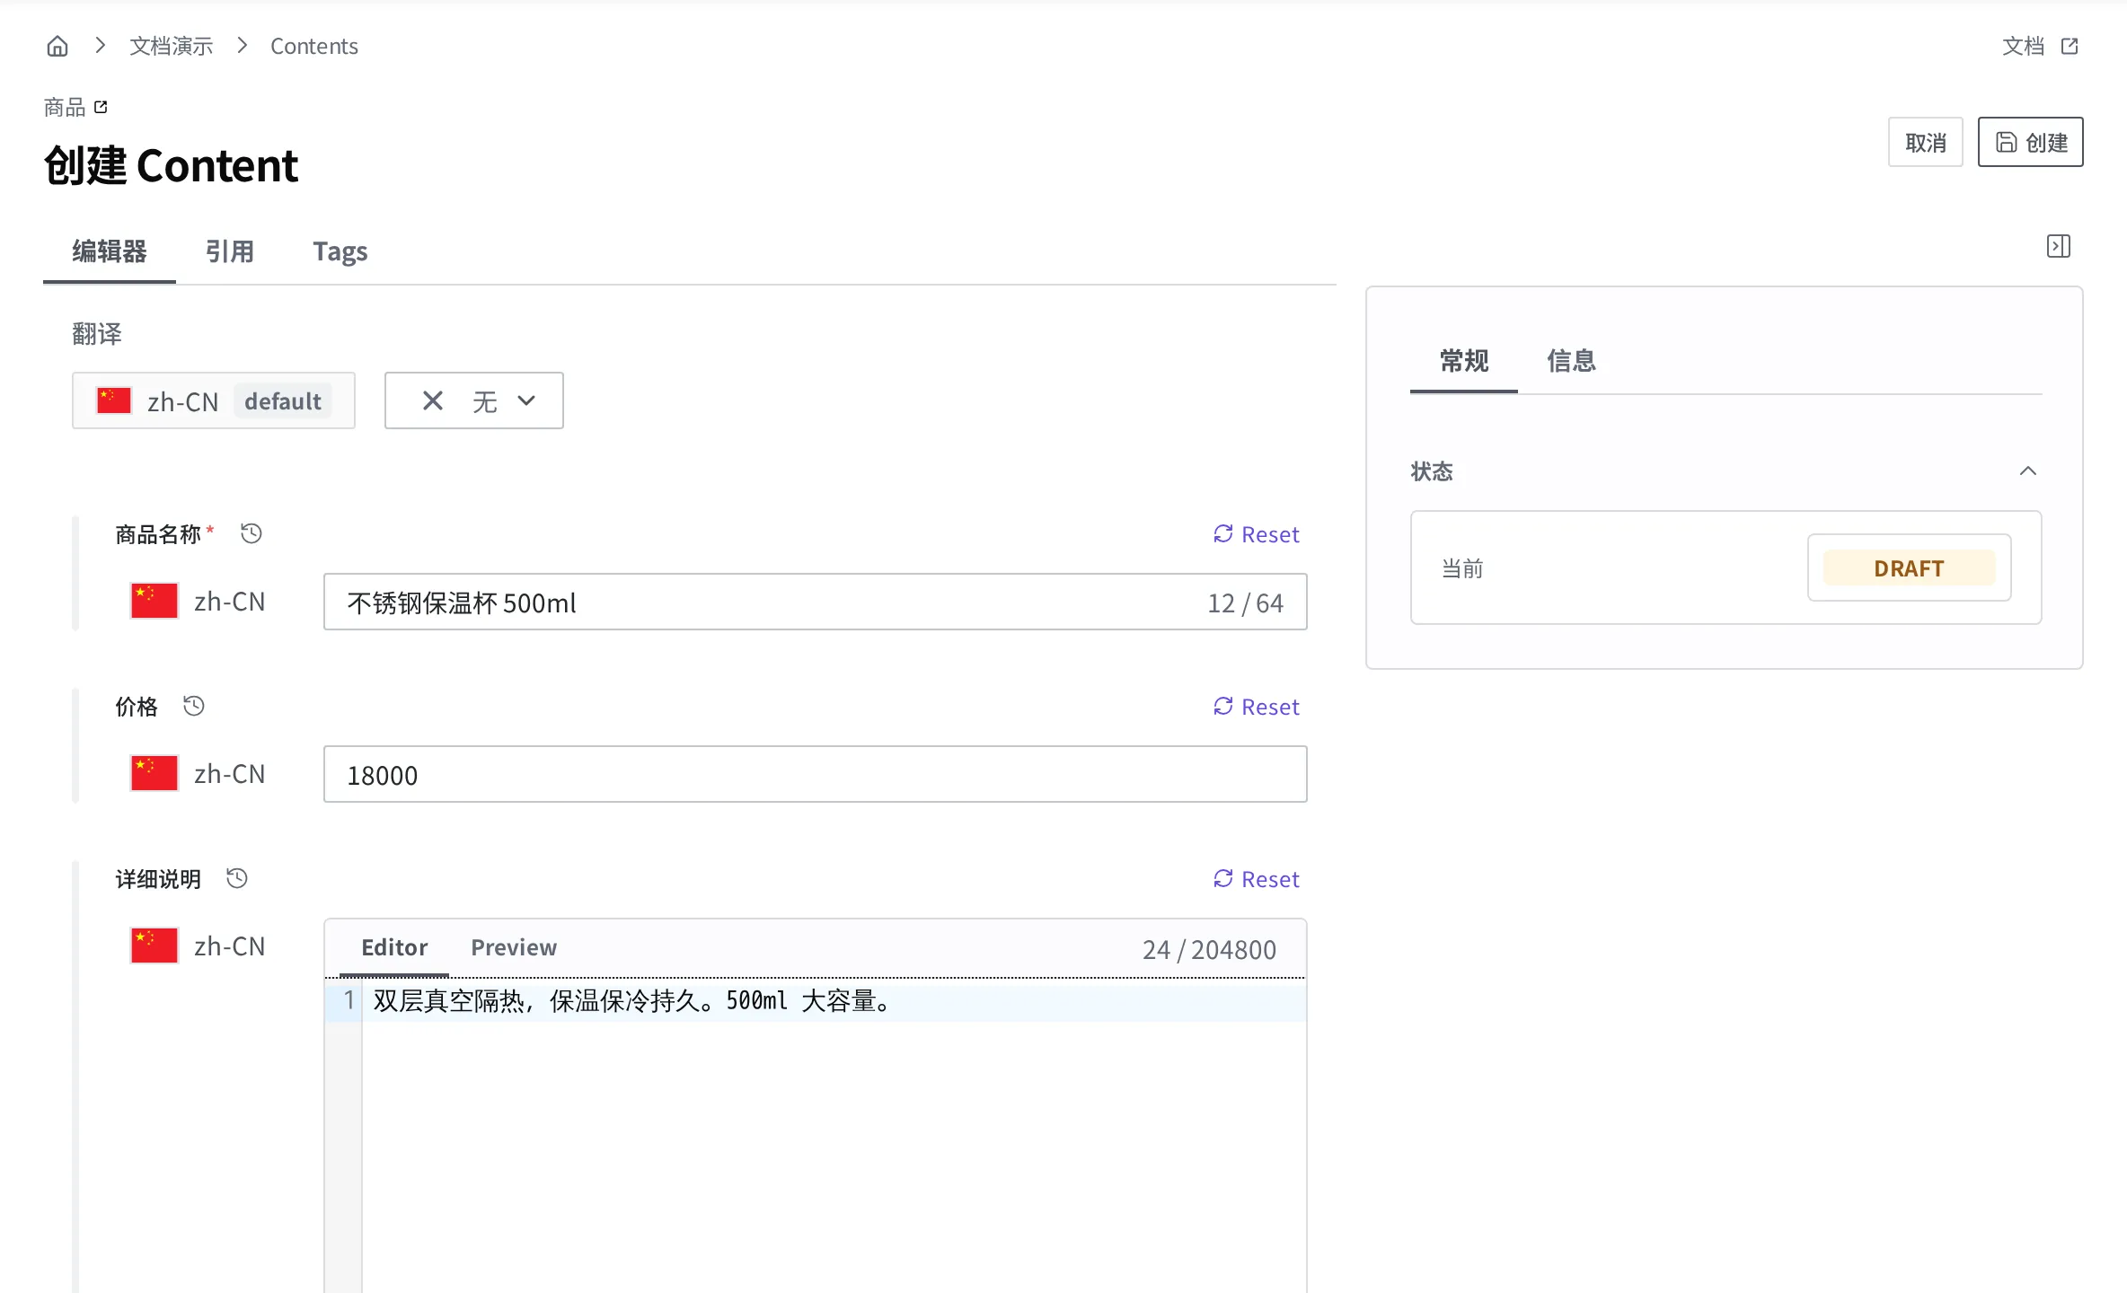Screen dimensions: 2127x1293
Task: Click the '24 / 204800' character counter
Action: tap(1209, 949)
